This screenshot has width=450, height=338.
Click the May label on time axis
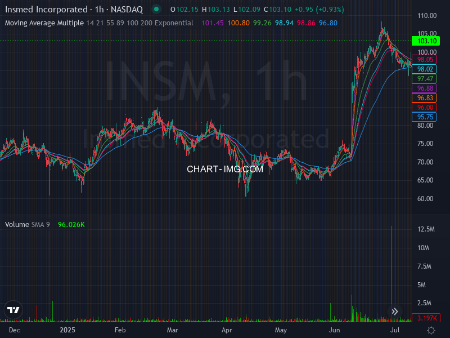[281, 330]
